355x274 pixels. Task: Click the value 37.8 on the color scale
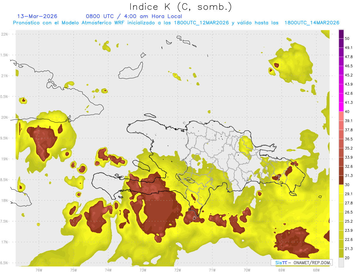349,130
